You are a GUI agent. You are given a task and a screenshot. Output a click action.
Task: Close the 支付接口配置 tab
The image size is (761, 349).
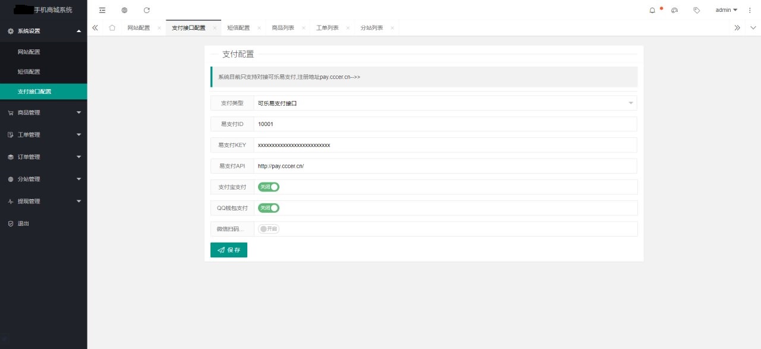tap(215, 28)
